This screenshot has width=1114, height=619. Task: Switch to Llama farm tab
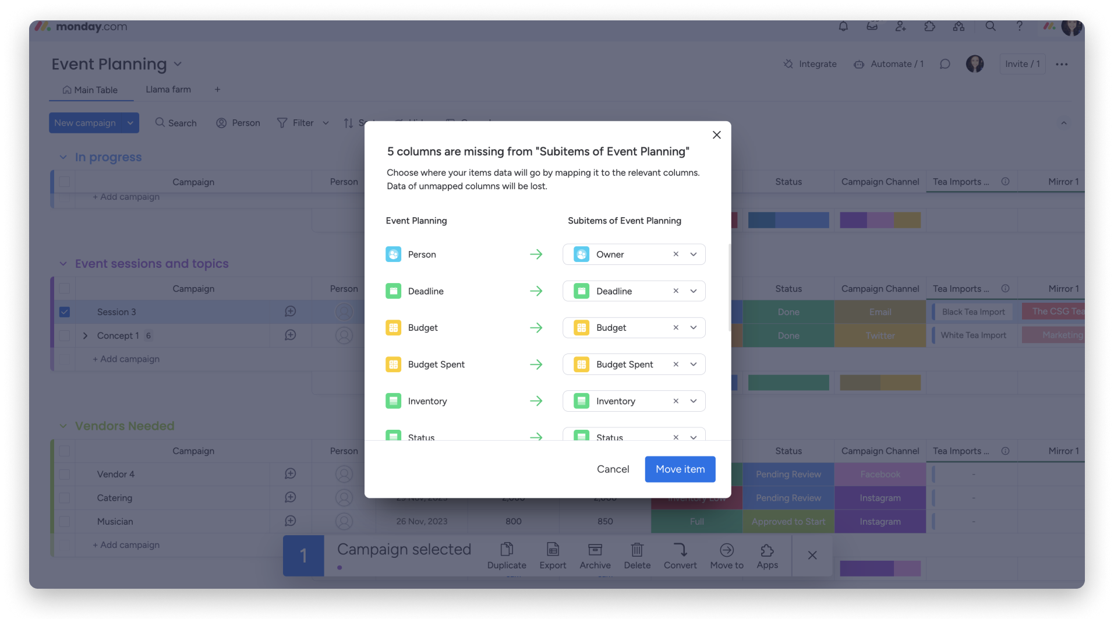pos(168,90)
